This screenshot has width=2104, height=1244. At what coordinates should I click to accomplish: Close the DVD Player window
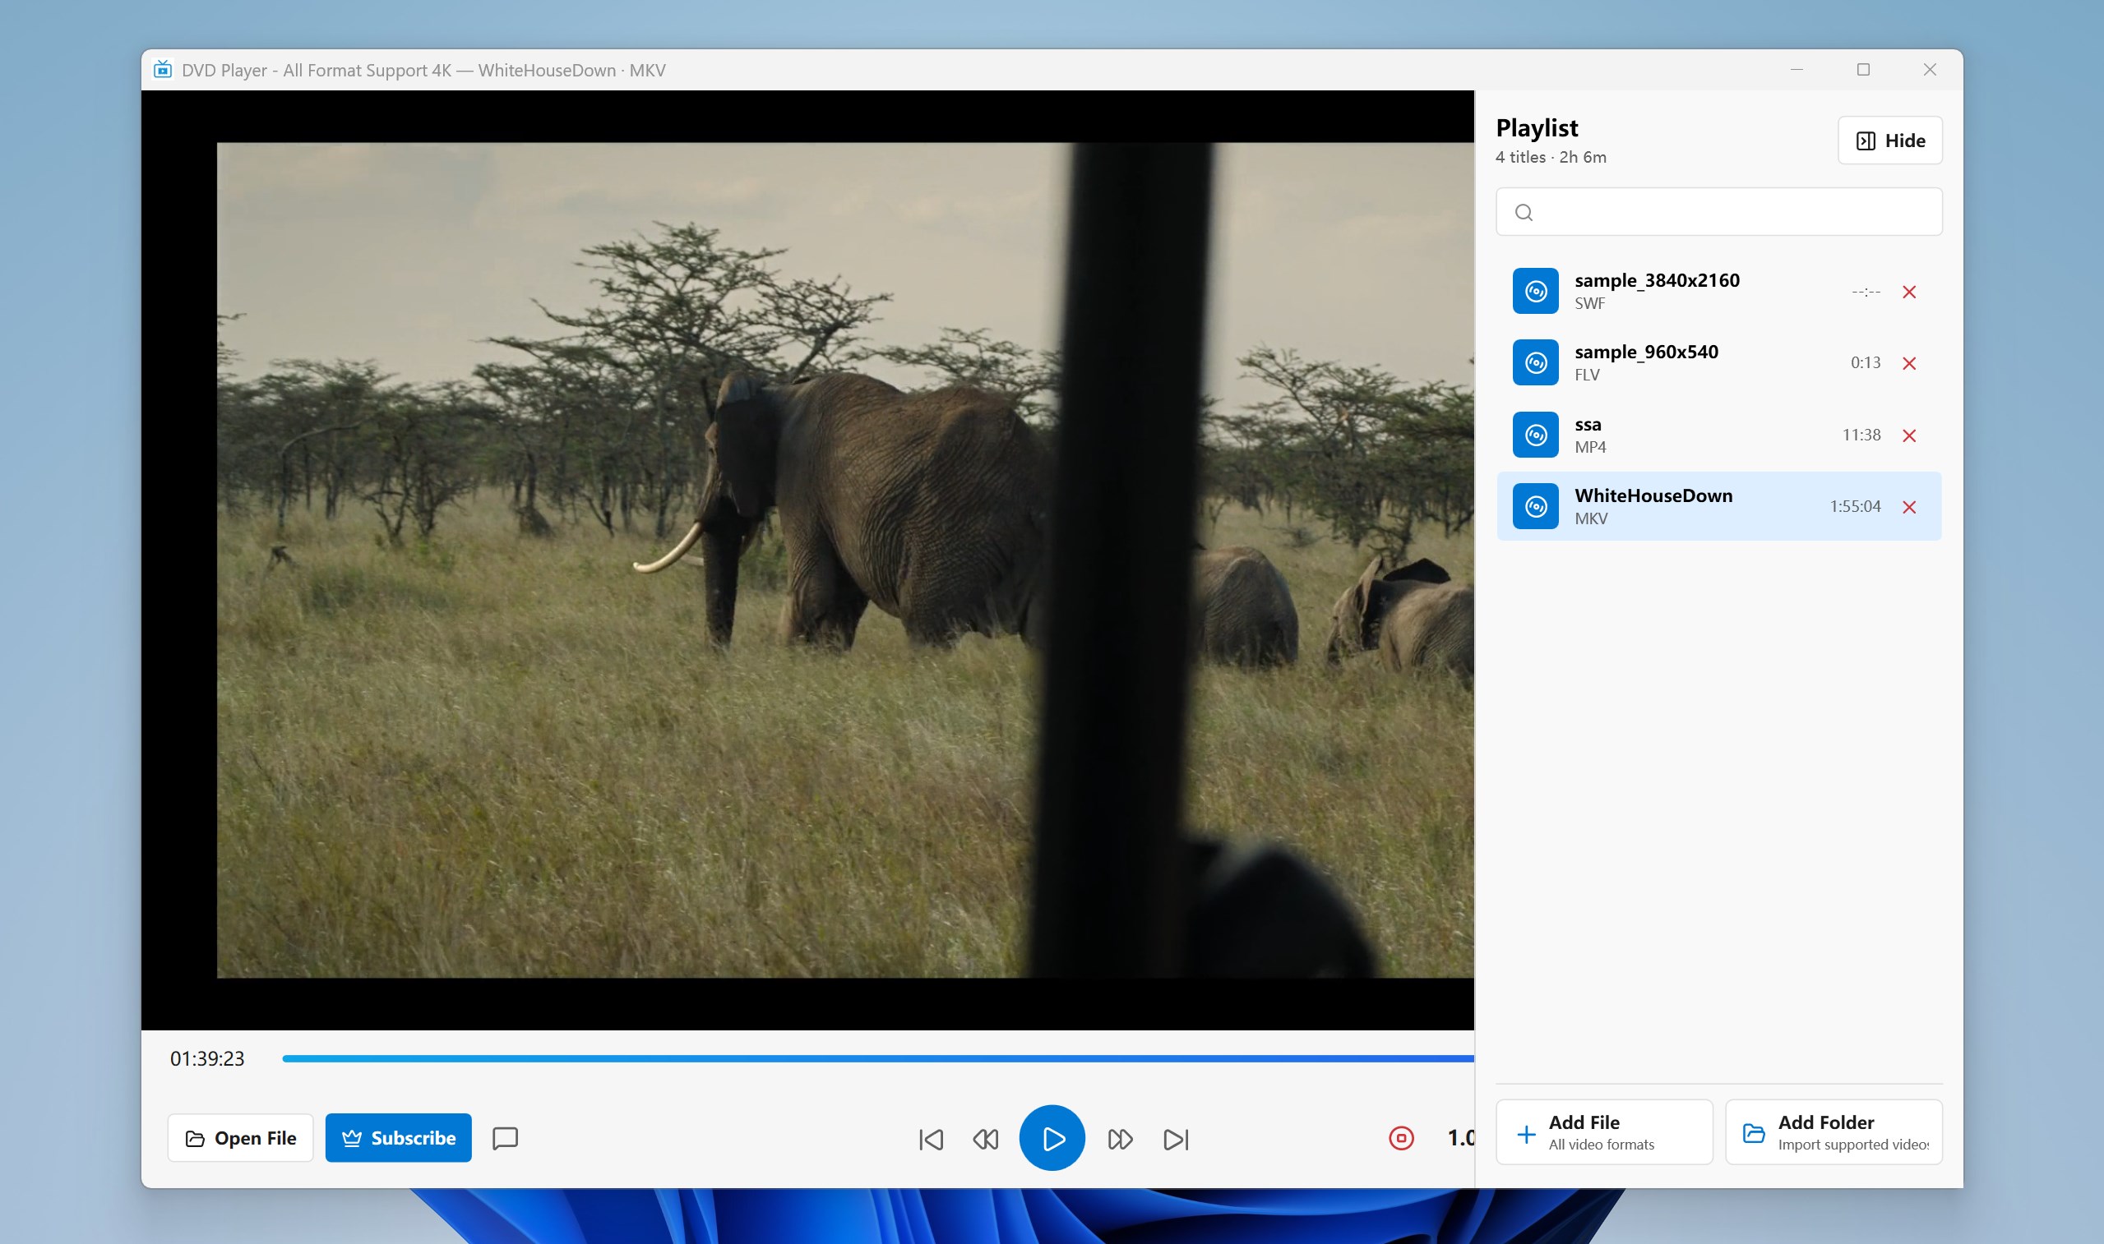(1930, 70)
